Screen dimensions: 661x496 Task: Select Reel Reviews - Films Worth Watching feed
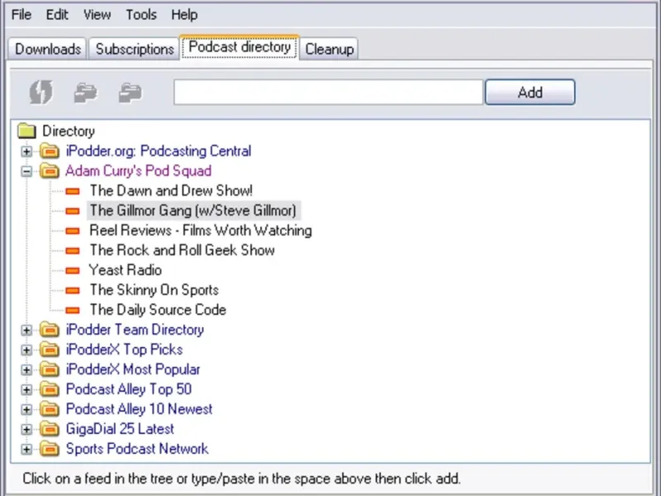(x=201, y=231)
